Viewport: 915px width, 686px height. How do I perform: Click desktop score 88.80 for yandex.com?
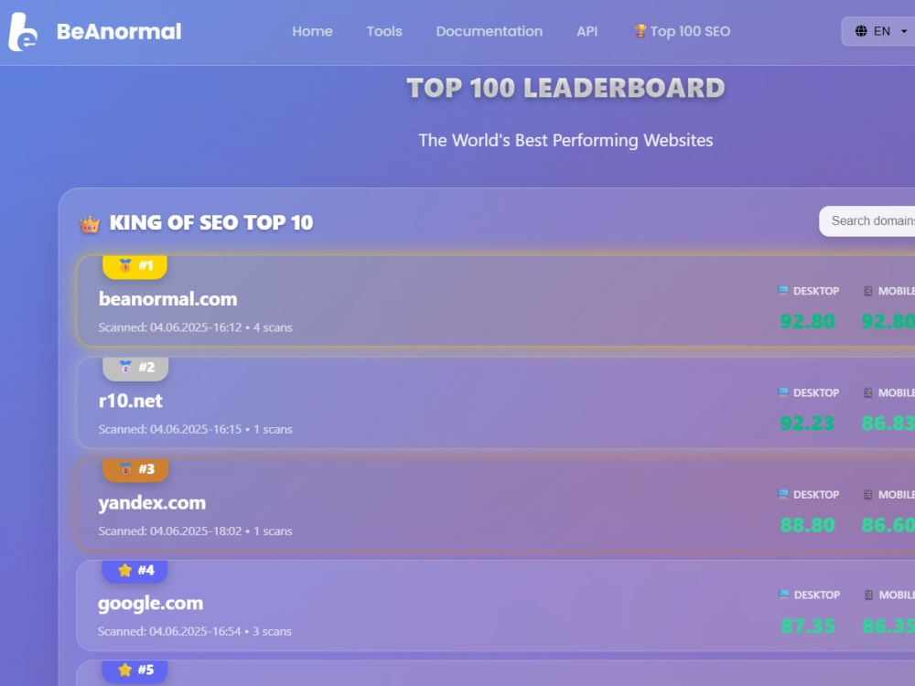pyautogui.click(x=808, y=525)
